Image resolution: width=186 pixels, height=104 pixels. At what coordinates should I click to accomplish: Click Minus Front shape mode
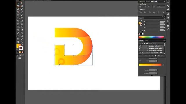click(x=144, y=7)
